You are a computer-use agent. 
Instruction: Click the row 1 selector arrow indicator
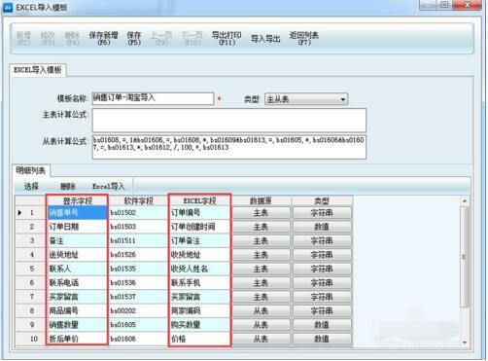point(19,213)
